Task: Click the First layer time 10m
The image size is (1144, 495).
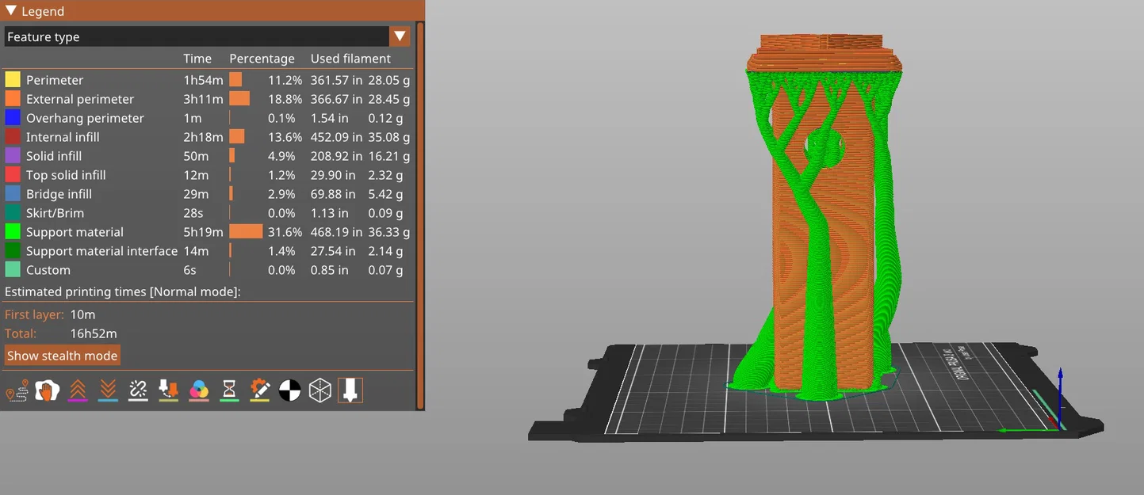Action: (x=82, y=314)
